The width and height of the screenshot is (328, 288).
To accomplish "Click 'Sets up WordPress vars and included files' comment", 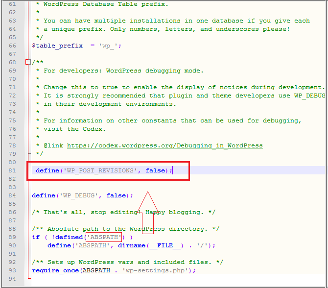I will point(128,262).
